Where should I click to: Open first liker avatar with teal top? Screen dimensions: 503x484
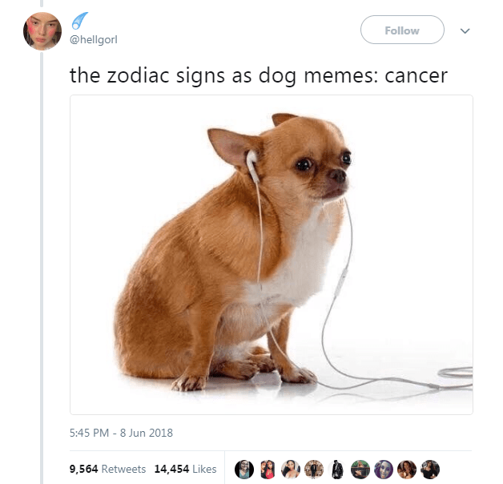244,470
